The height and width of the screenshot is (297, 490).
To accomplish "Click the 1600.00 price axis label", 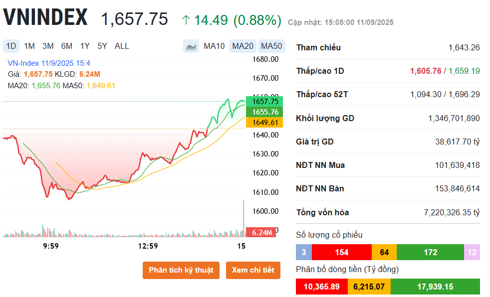I will tap(265, 211).
